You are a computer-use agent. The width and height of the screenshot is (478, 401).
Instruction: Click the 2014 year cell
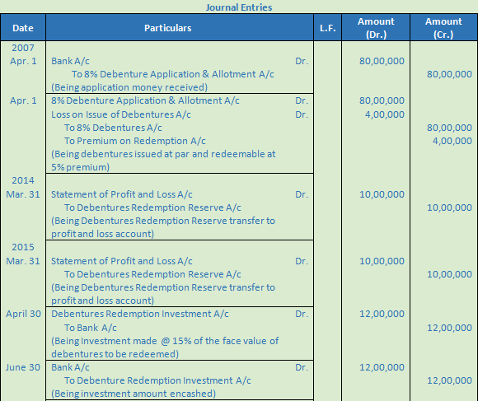[23, 180]
